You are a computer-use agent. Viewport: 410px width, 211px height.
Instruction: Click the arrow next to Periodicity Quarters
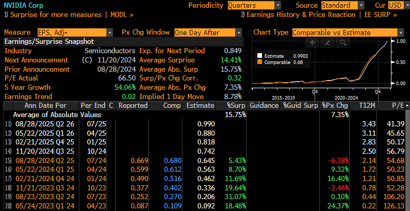tap(278, 5)
